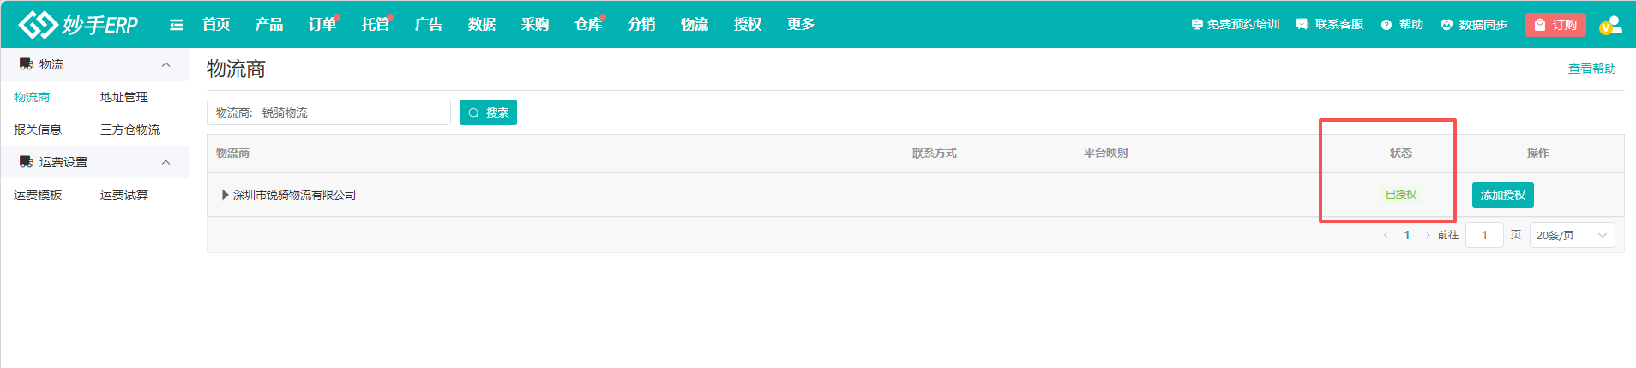Click the 联系方式 column header
The height and width of the screenshot is (368, 1636).
tap(935, 153)
